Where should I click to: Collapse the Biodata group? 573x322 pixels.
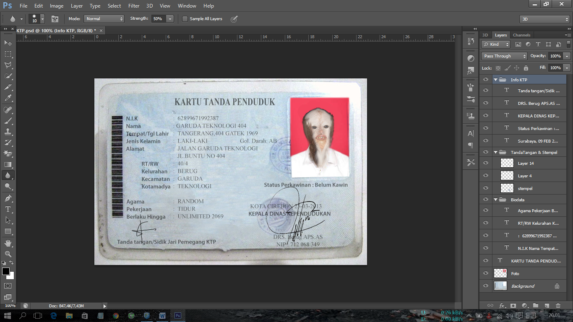pyautogui.click(x=495, y=200)
